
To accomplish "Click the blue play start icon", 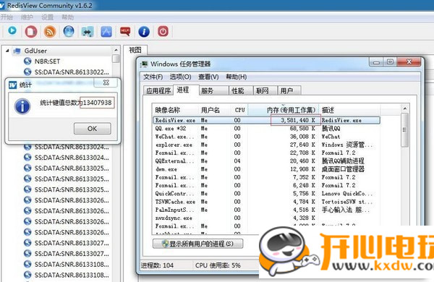I will click(12, 31).
